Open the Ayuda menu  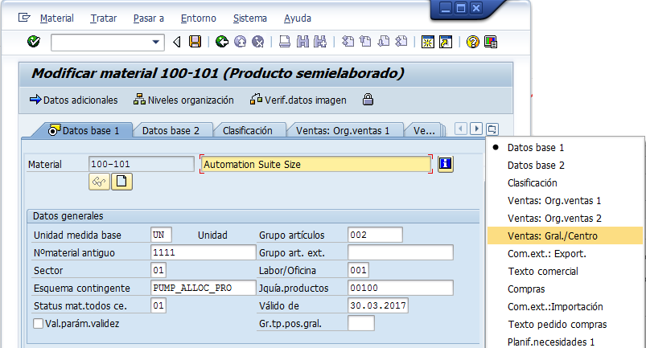pos(298,18)
